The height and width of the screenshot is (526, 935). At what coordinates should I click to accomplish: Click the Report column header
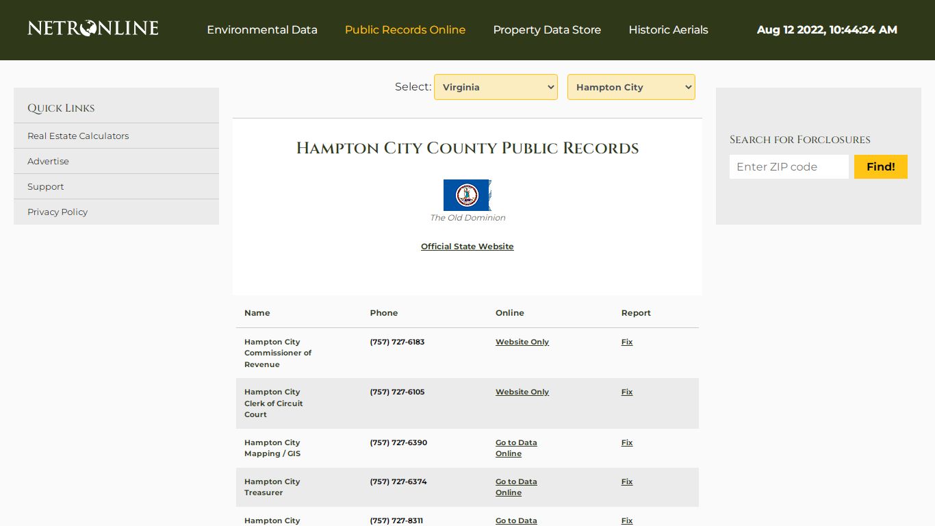click(x=636, y=313)
